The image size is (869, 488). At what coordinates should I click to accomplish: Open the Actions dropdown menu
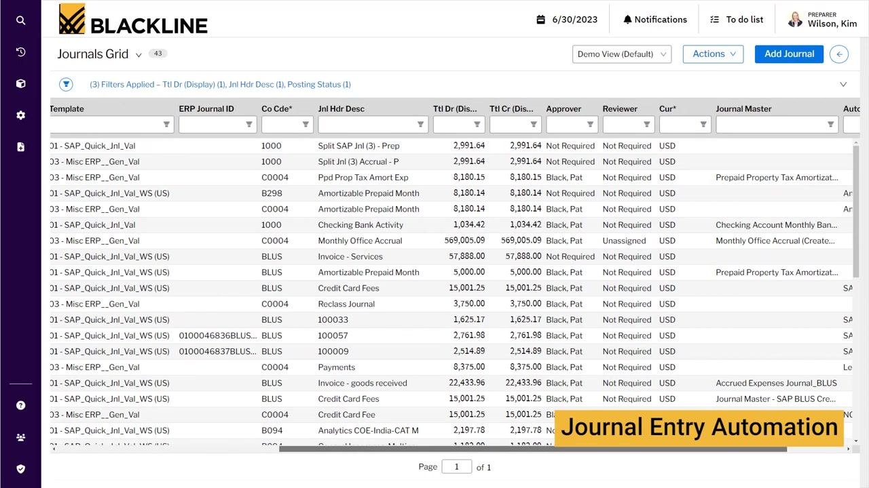713,54
